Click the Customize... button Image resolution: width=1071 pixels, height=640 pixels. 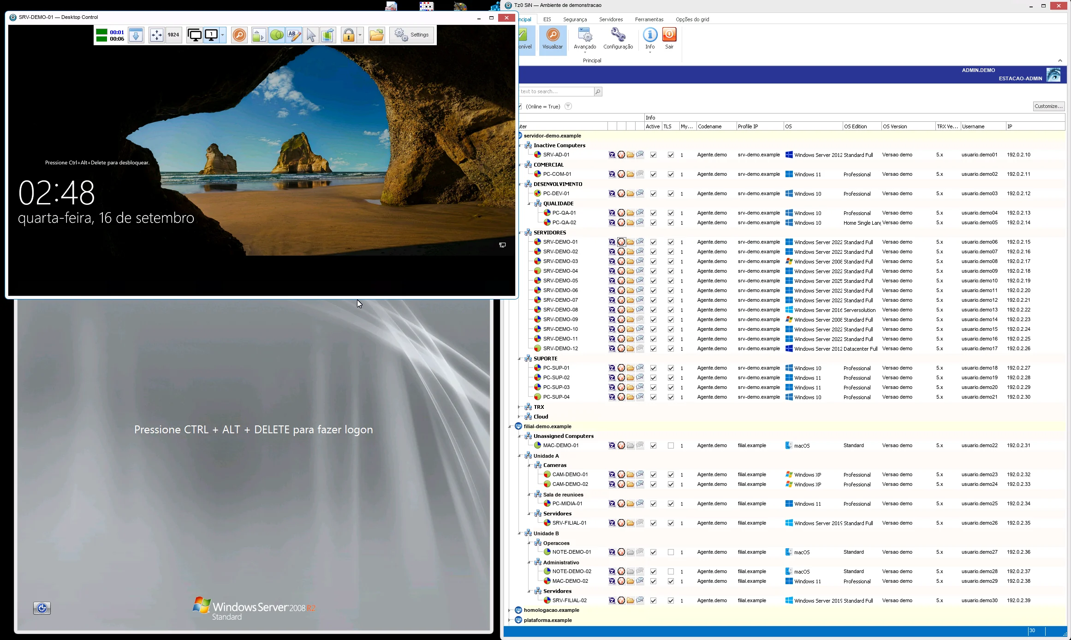pos(1048,106)
